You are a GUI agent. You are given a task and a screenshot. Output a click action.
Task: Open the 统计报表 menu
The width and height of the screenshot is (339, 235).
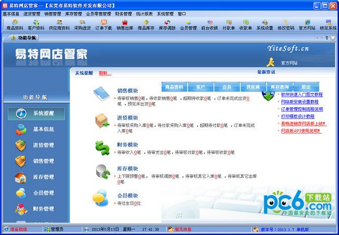pos(145,14)
